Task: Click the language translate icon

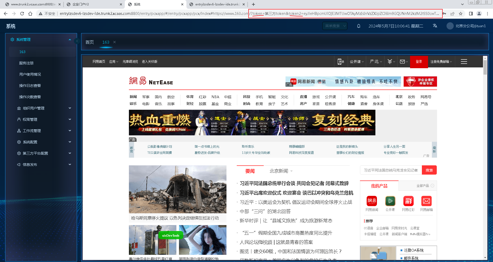Action: click(x=435, y=26)
